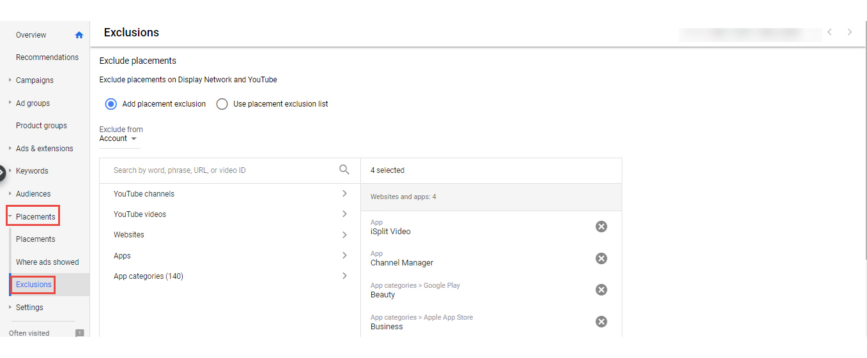Expand Campaigns in sidebar
Screen dimensions: 867x358
10,80
